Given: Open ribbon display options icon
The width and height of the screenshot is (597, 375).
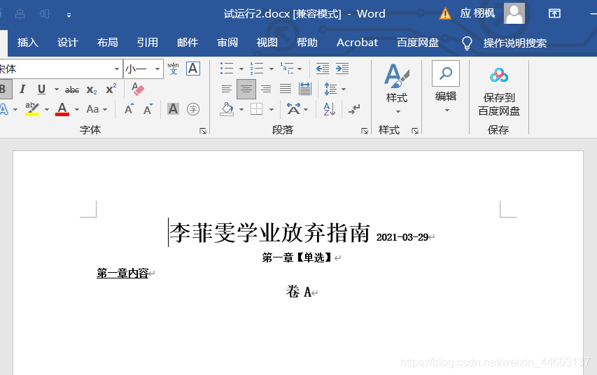Looking at the screenshot, I should click(554, 14).
